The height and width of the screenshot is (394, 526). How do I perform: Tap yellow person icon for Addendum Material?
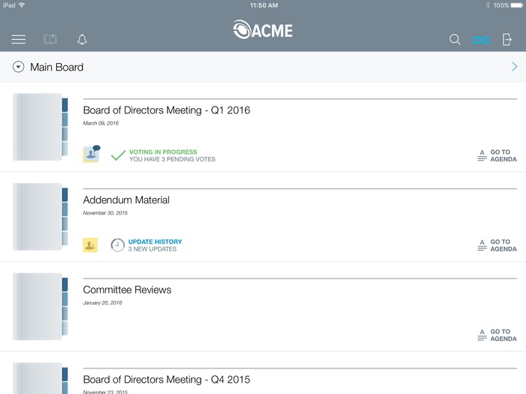coord(90,245)
